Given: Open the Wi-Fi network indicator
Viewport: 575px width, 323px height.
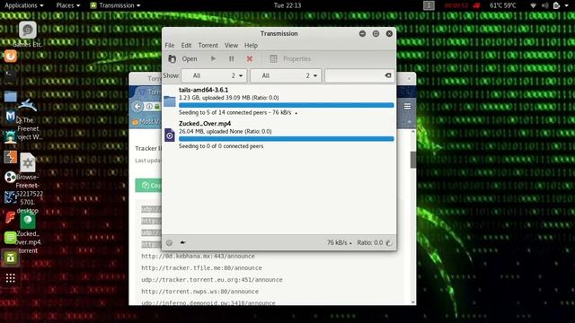Looking at the screenshot, I should (533, 5).
